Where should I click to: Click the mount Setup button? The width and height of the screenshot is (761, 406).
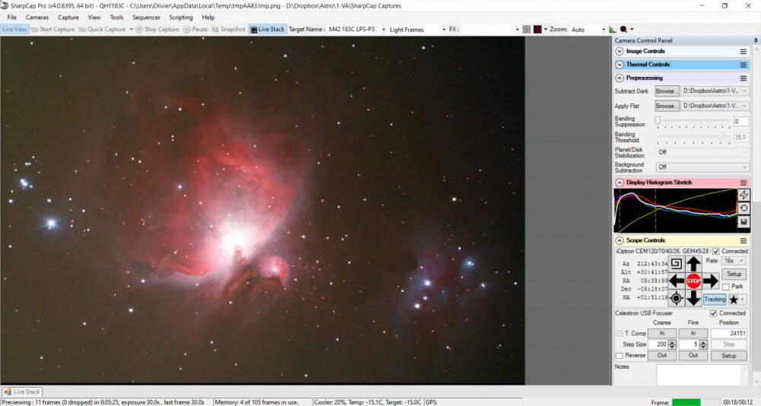[734, 274]
